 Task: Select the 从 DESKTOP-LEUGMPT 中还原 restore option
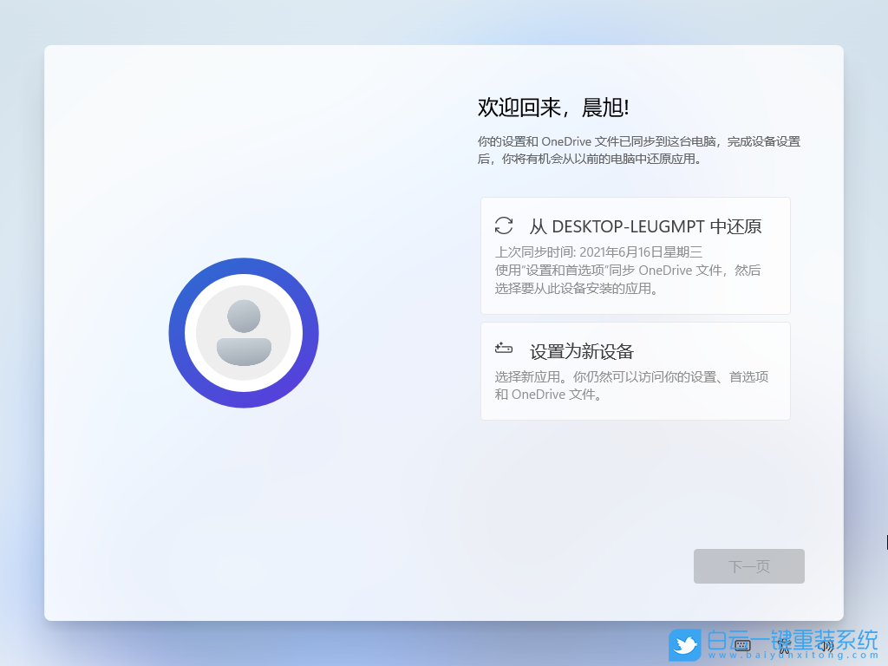pos(635,255)
